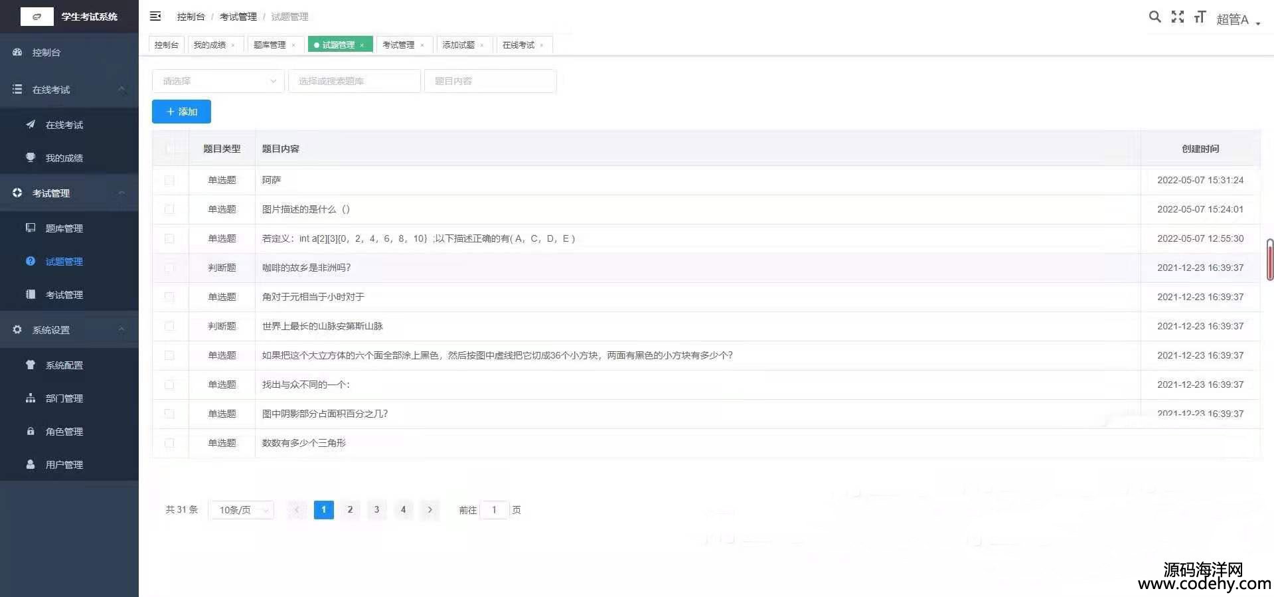Open the 请选择 question type dropdown
Screen dimensions: 1274x597
click(218, 81)
